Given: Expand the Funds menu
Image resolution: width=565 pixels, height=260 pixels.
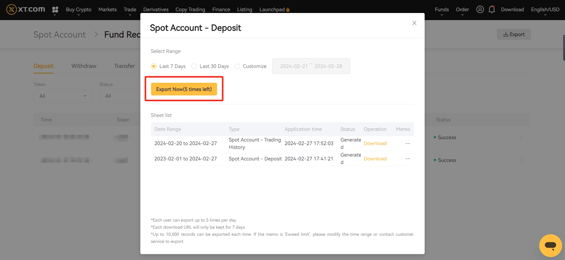Looking at the screenshot, I should (x=442, y=10).
